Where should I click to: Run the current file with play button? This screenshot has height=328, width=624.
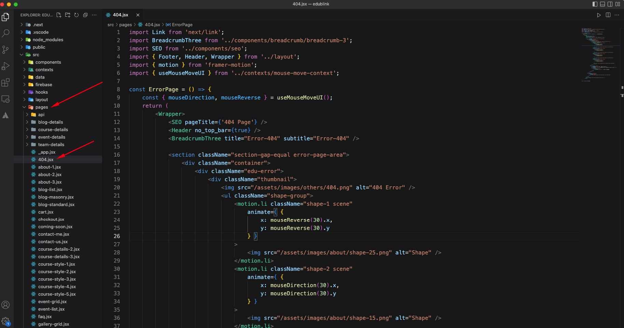[x=599, y=15]
